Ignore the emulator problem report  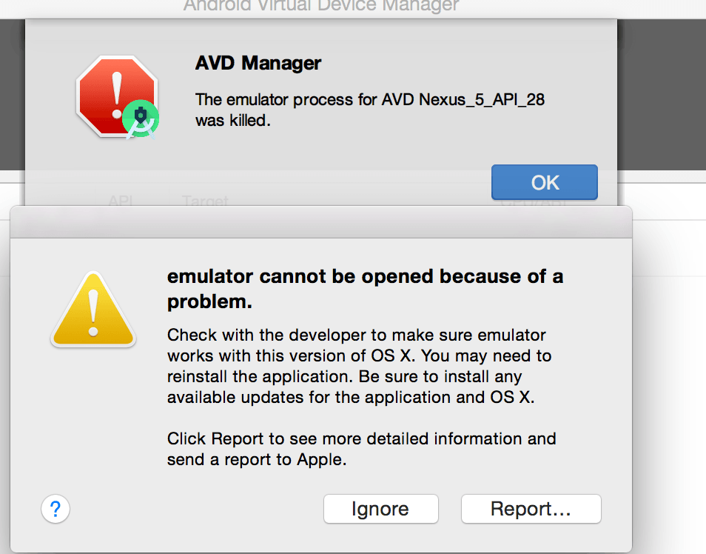[x=380, y=509]
